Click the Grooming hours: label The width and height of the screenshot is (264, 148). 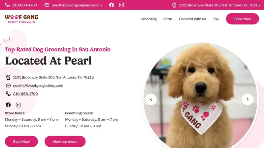79,113
